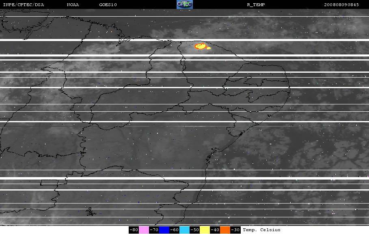Click the -60 legend value
The image size is (369, 234).
(175, 230)
